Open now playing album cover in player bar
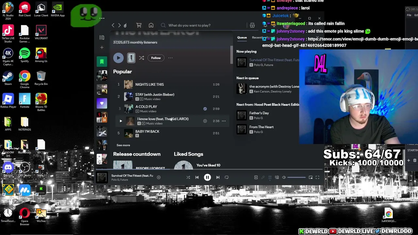This screenshot has width=418, height=235. (102, 177)
